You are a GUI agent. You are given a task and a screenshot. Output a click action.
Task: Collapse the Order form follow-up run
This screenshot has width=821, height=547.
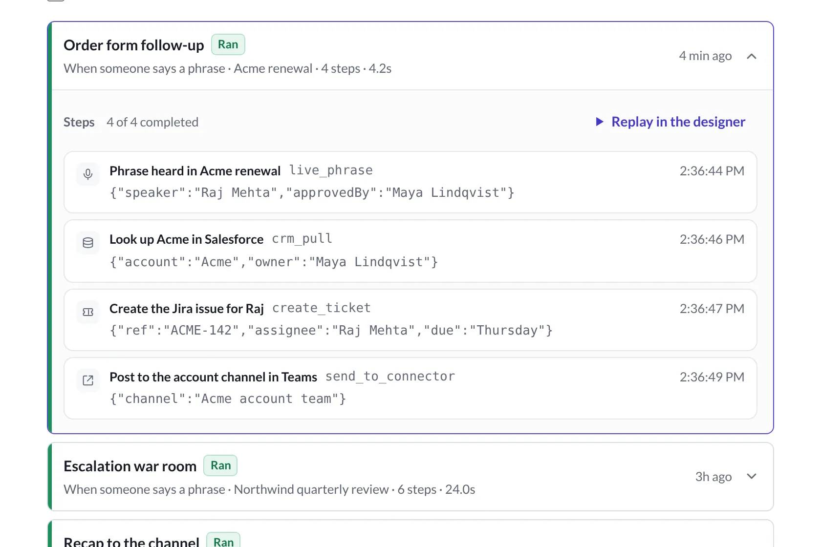pos(752,56)
